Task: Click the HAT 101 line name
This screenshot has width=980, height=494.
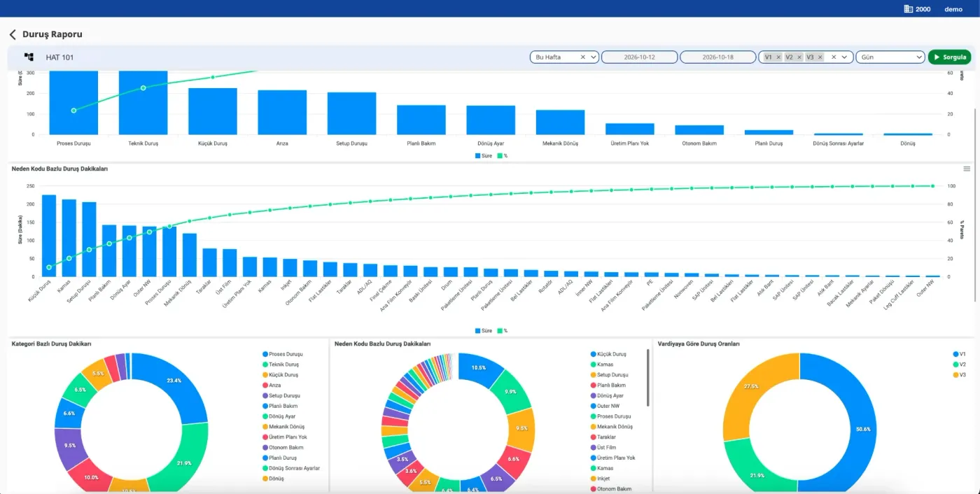Action: 59,57
